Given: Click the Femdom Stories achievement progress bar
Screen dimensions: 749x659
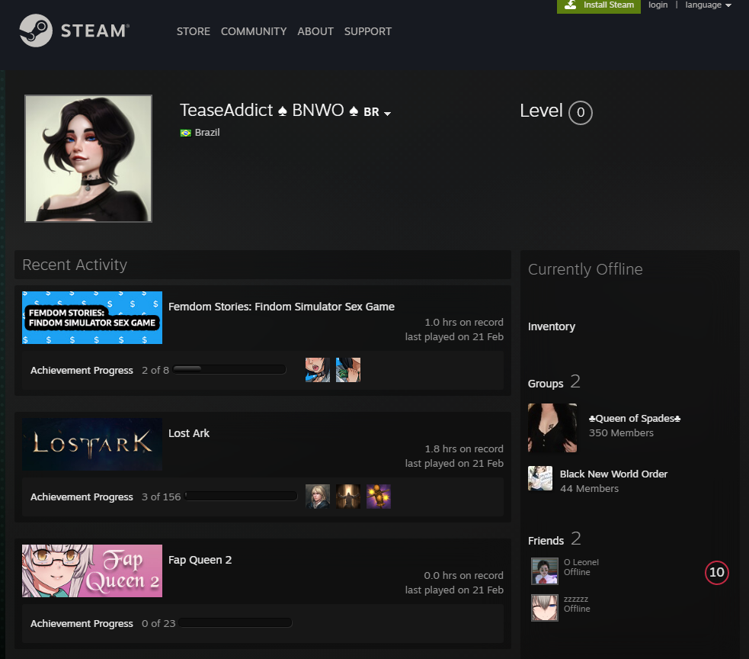Looking at the screenshot, I should [x=229, y=370].
